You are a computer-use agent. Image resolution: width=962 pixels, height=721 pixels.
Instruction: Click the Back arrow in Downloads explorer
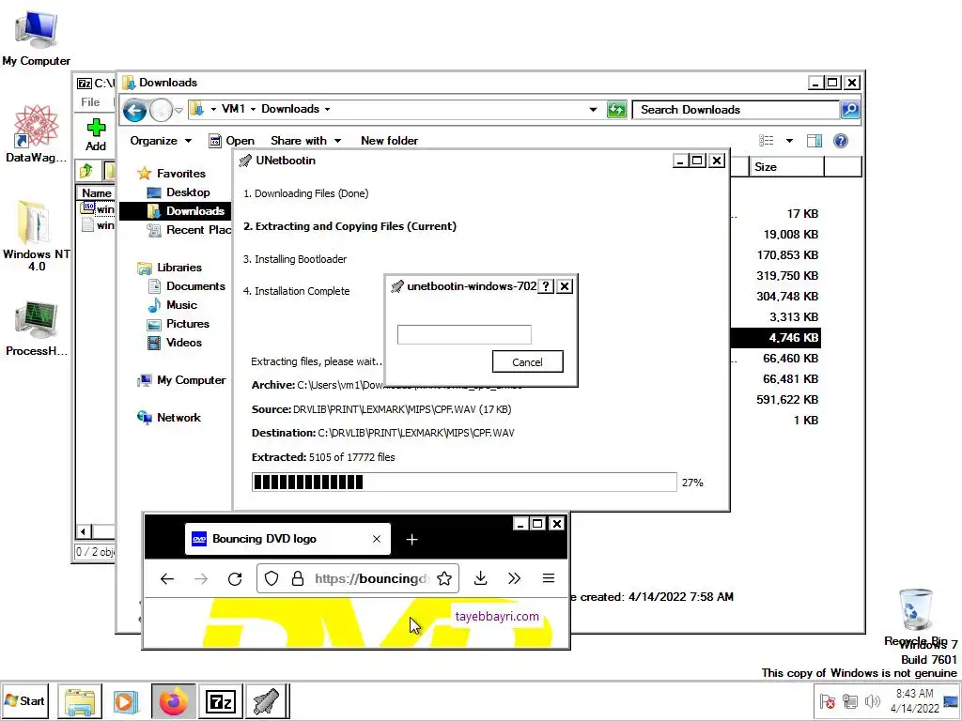[135, 111]
